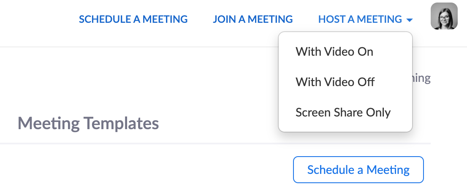467x195 pixels.
Task: Start a screen-share-only meeting
Action: click(343, 113)
